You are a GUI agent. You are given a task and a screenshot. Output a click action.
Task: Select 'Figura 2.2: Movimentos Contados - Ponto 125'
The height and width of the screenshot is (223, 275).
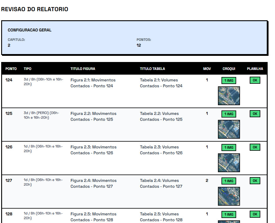(x=94, y=116)
